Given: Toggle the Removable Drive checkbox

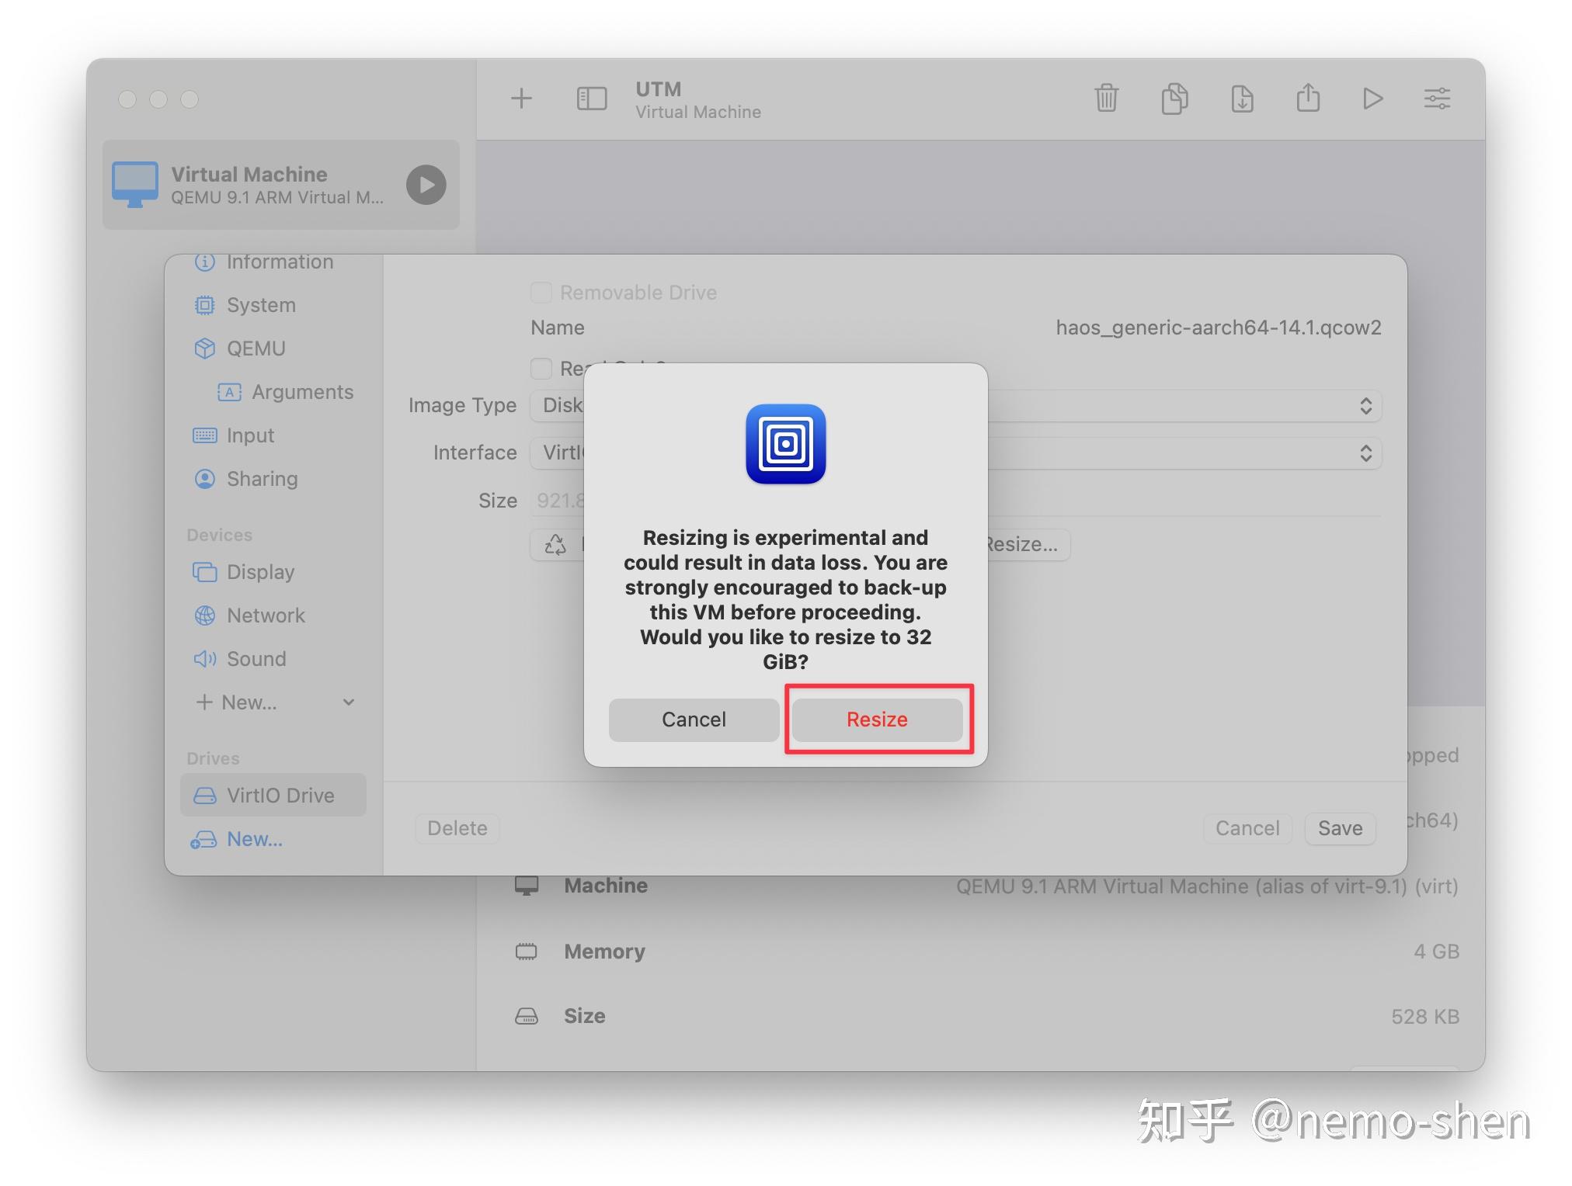Looking at the screenshot, I should [x=541, y=293].
